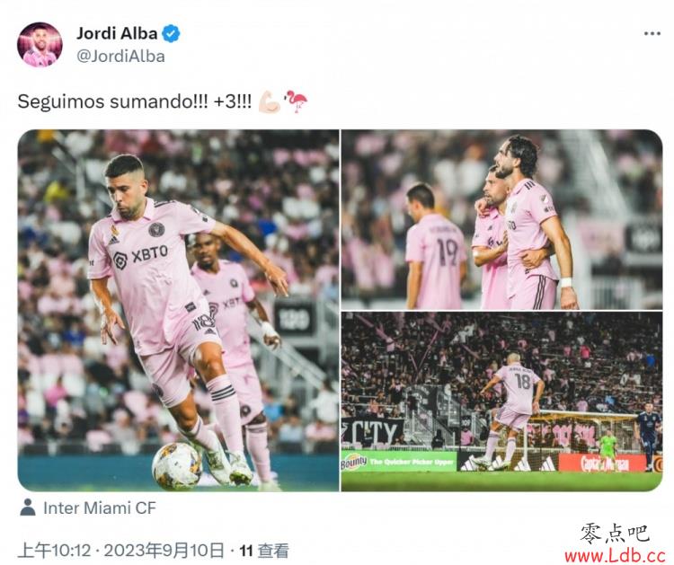Click the tweet timestamp 2023年9月10日

[x=164, y=550]
